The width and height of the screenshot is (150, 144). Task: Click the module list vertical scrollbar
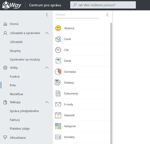click(111, 83)
